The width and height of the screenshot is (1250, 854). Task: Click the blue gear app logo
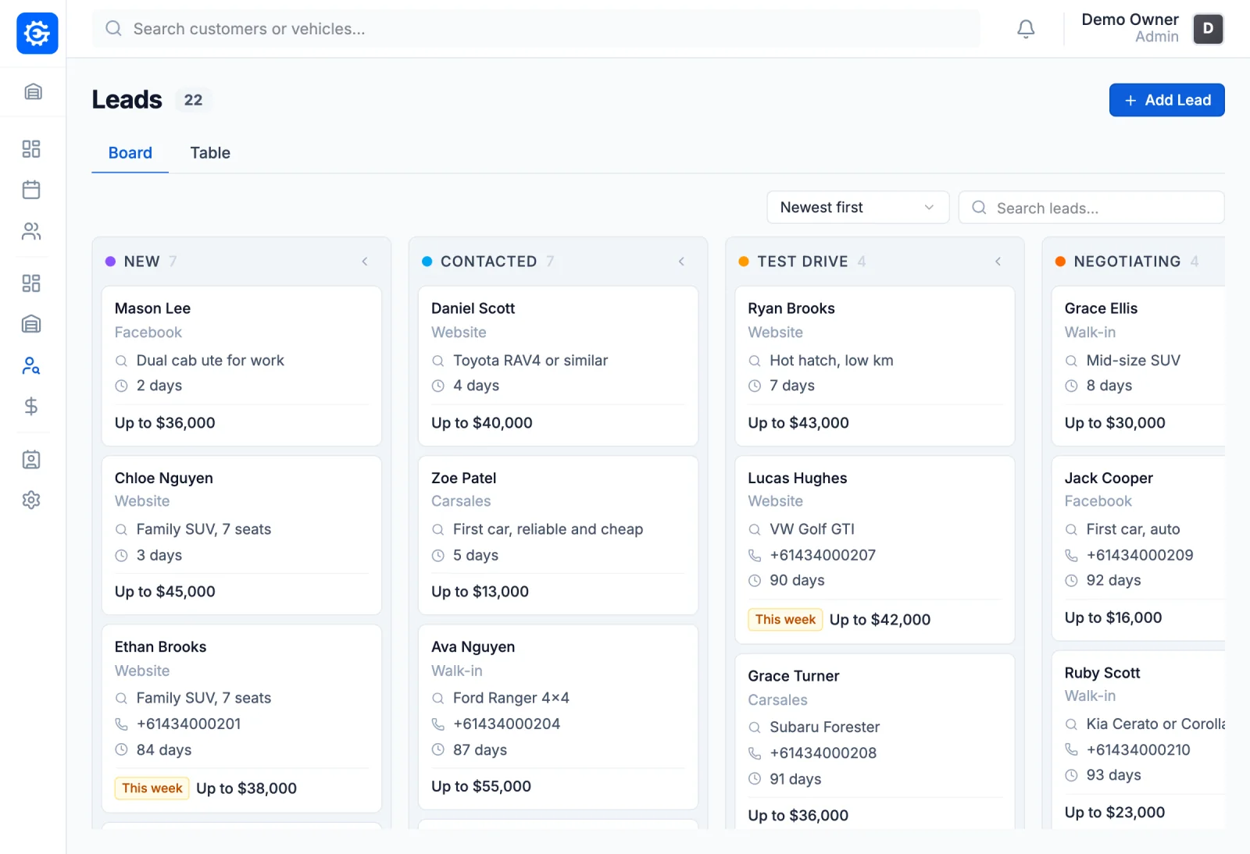coord(37,34)
